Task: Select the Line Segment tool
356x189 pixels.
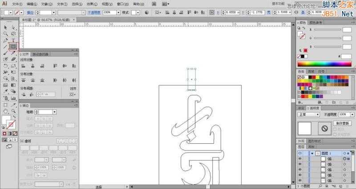Action: (5, 47)
